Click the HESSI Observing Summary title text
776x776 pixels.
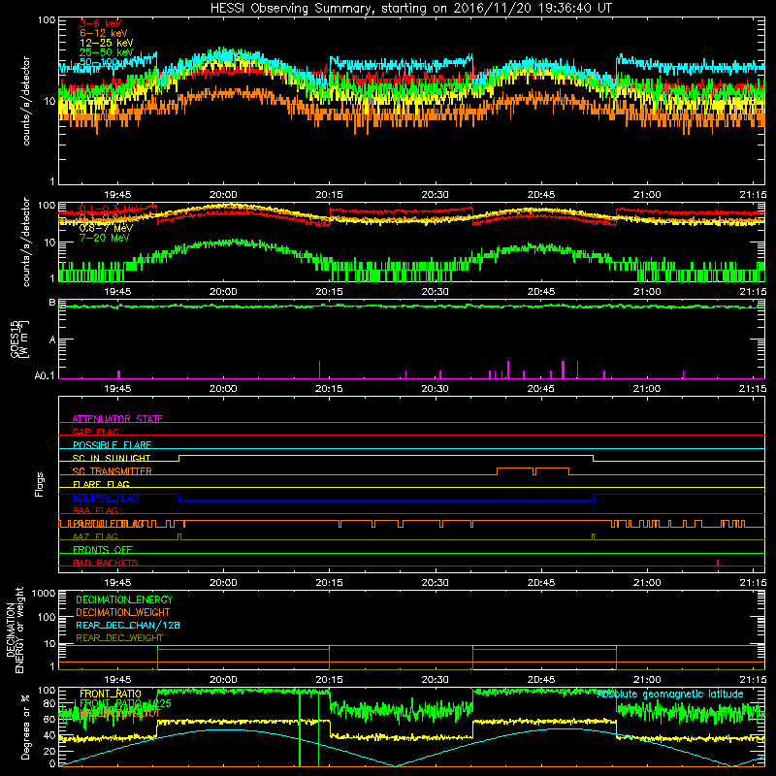410,8
